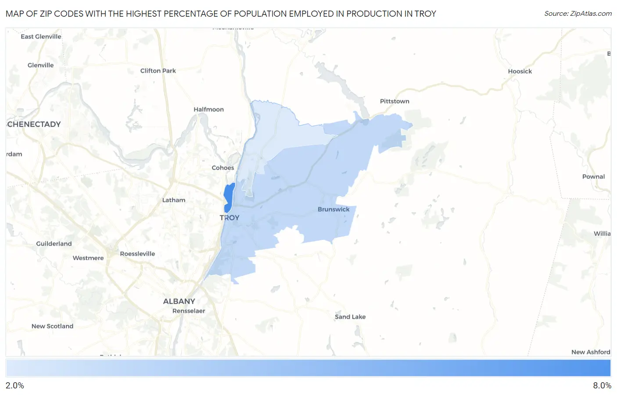Click the Source: ZipAtlas.com text
The height and width of the screenshot is (395, 617).
[578, 14]
